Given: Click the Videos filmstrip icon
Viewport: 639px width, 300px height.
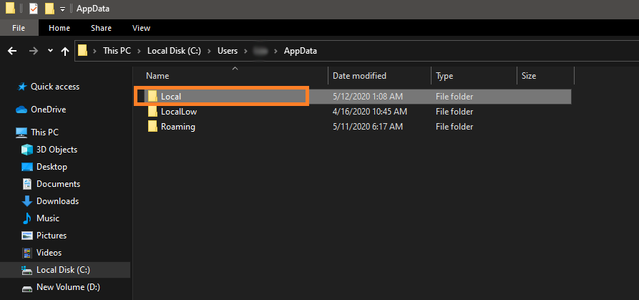Looking at the screenshot, I should [27, 253].
